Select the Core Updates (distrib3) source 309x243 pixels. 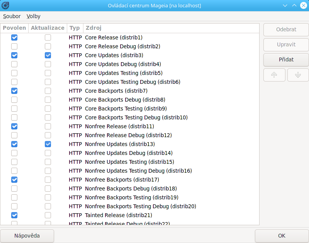[130, 55]
